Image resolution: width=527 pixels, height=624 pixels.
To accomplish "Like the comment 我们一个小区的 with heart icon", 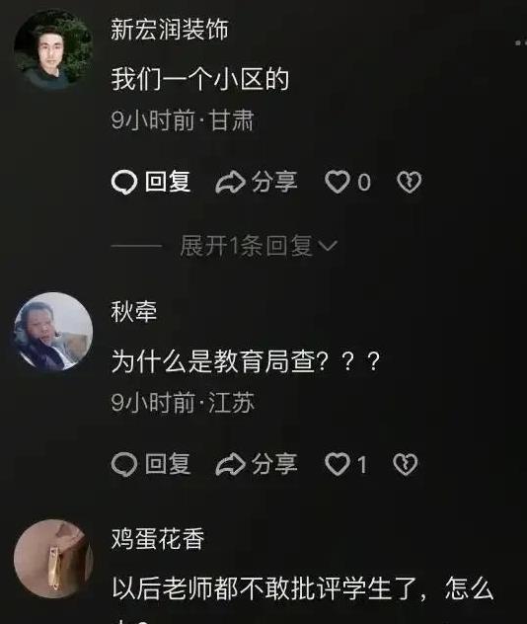I will 338,183.
